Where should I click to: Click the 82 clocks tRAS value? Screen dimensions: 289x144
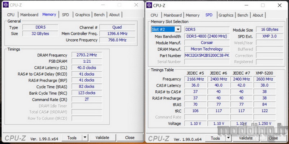pyautogui.click(x=87, y=86)
